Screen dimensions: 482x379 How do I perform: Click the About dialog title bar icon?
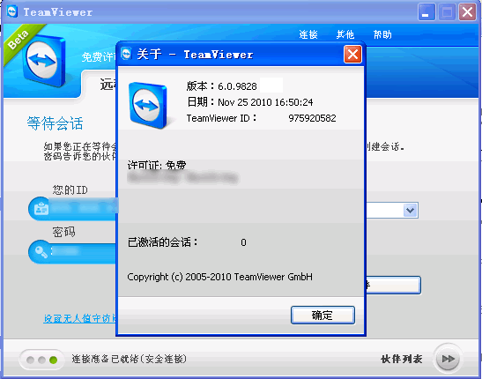(126, 54)
